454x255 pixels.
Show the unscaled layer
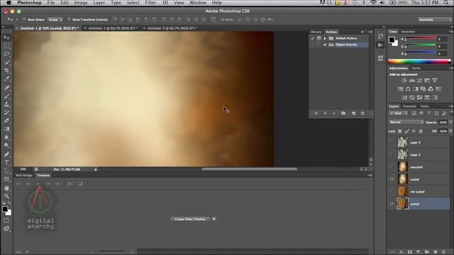tap(392, 167)
